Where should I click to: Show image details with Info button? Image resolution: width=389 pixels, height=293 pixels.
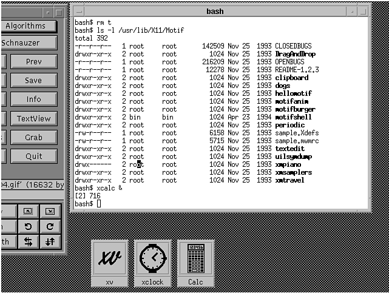[33, 99]
